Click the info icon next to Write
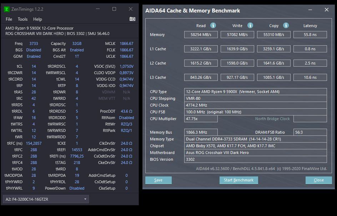337x216 pixels. 250,26
